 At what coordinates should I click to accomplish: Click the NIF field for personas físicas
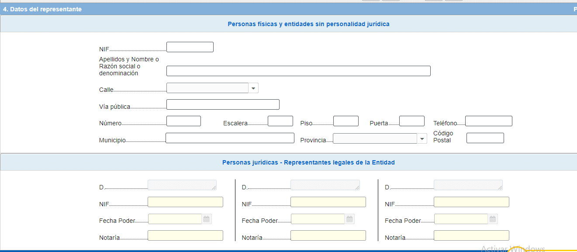[x=190, y=47]
